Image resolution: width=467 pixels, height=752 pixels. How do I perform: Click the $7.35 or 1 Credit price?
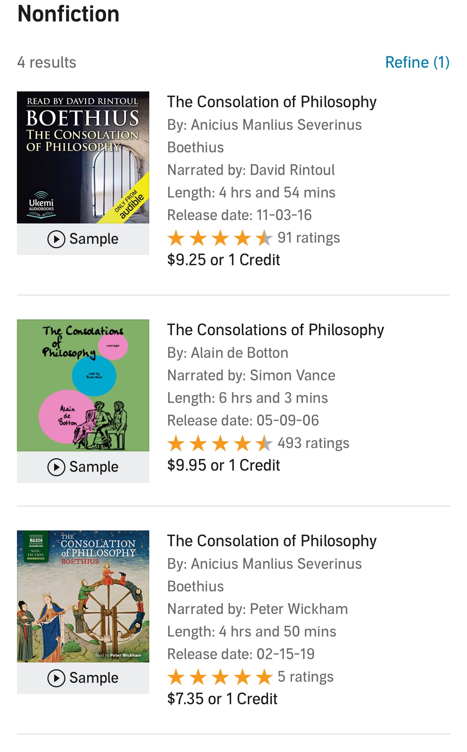pyautogui.click(x=222, y=699)
